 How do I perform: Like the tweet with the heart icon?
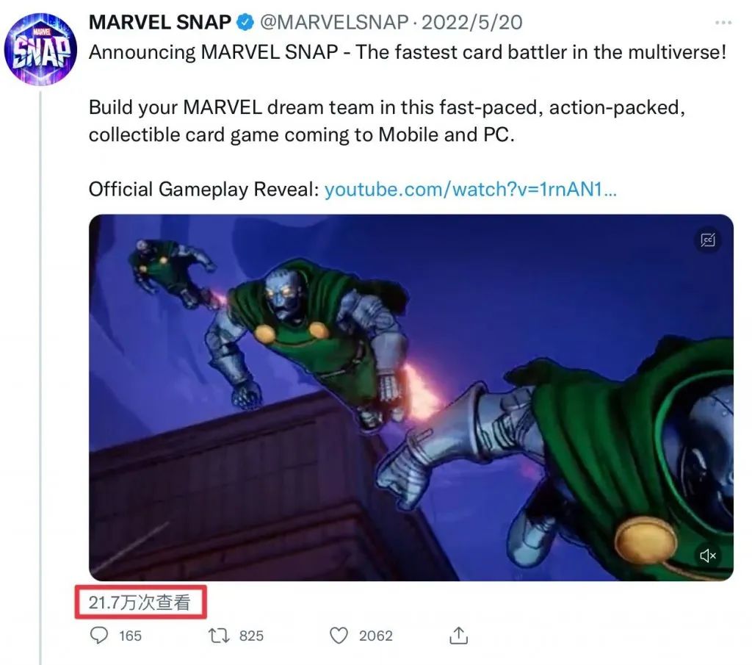[339, 635]
